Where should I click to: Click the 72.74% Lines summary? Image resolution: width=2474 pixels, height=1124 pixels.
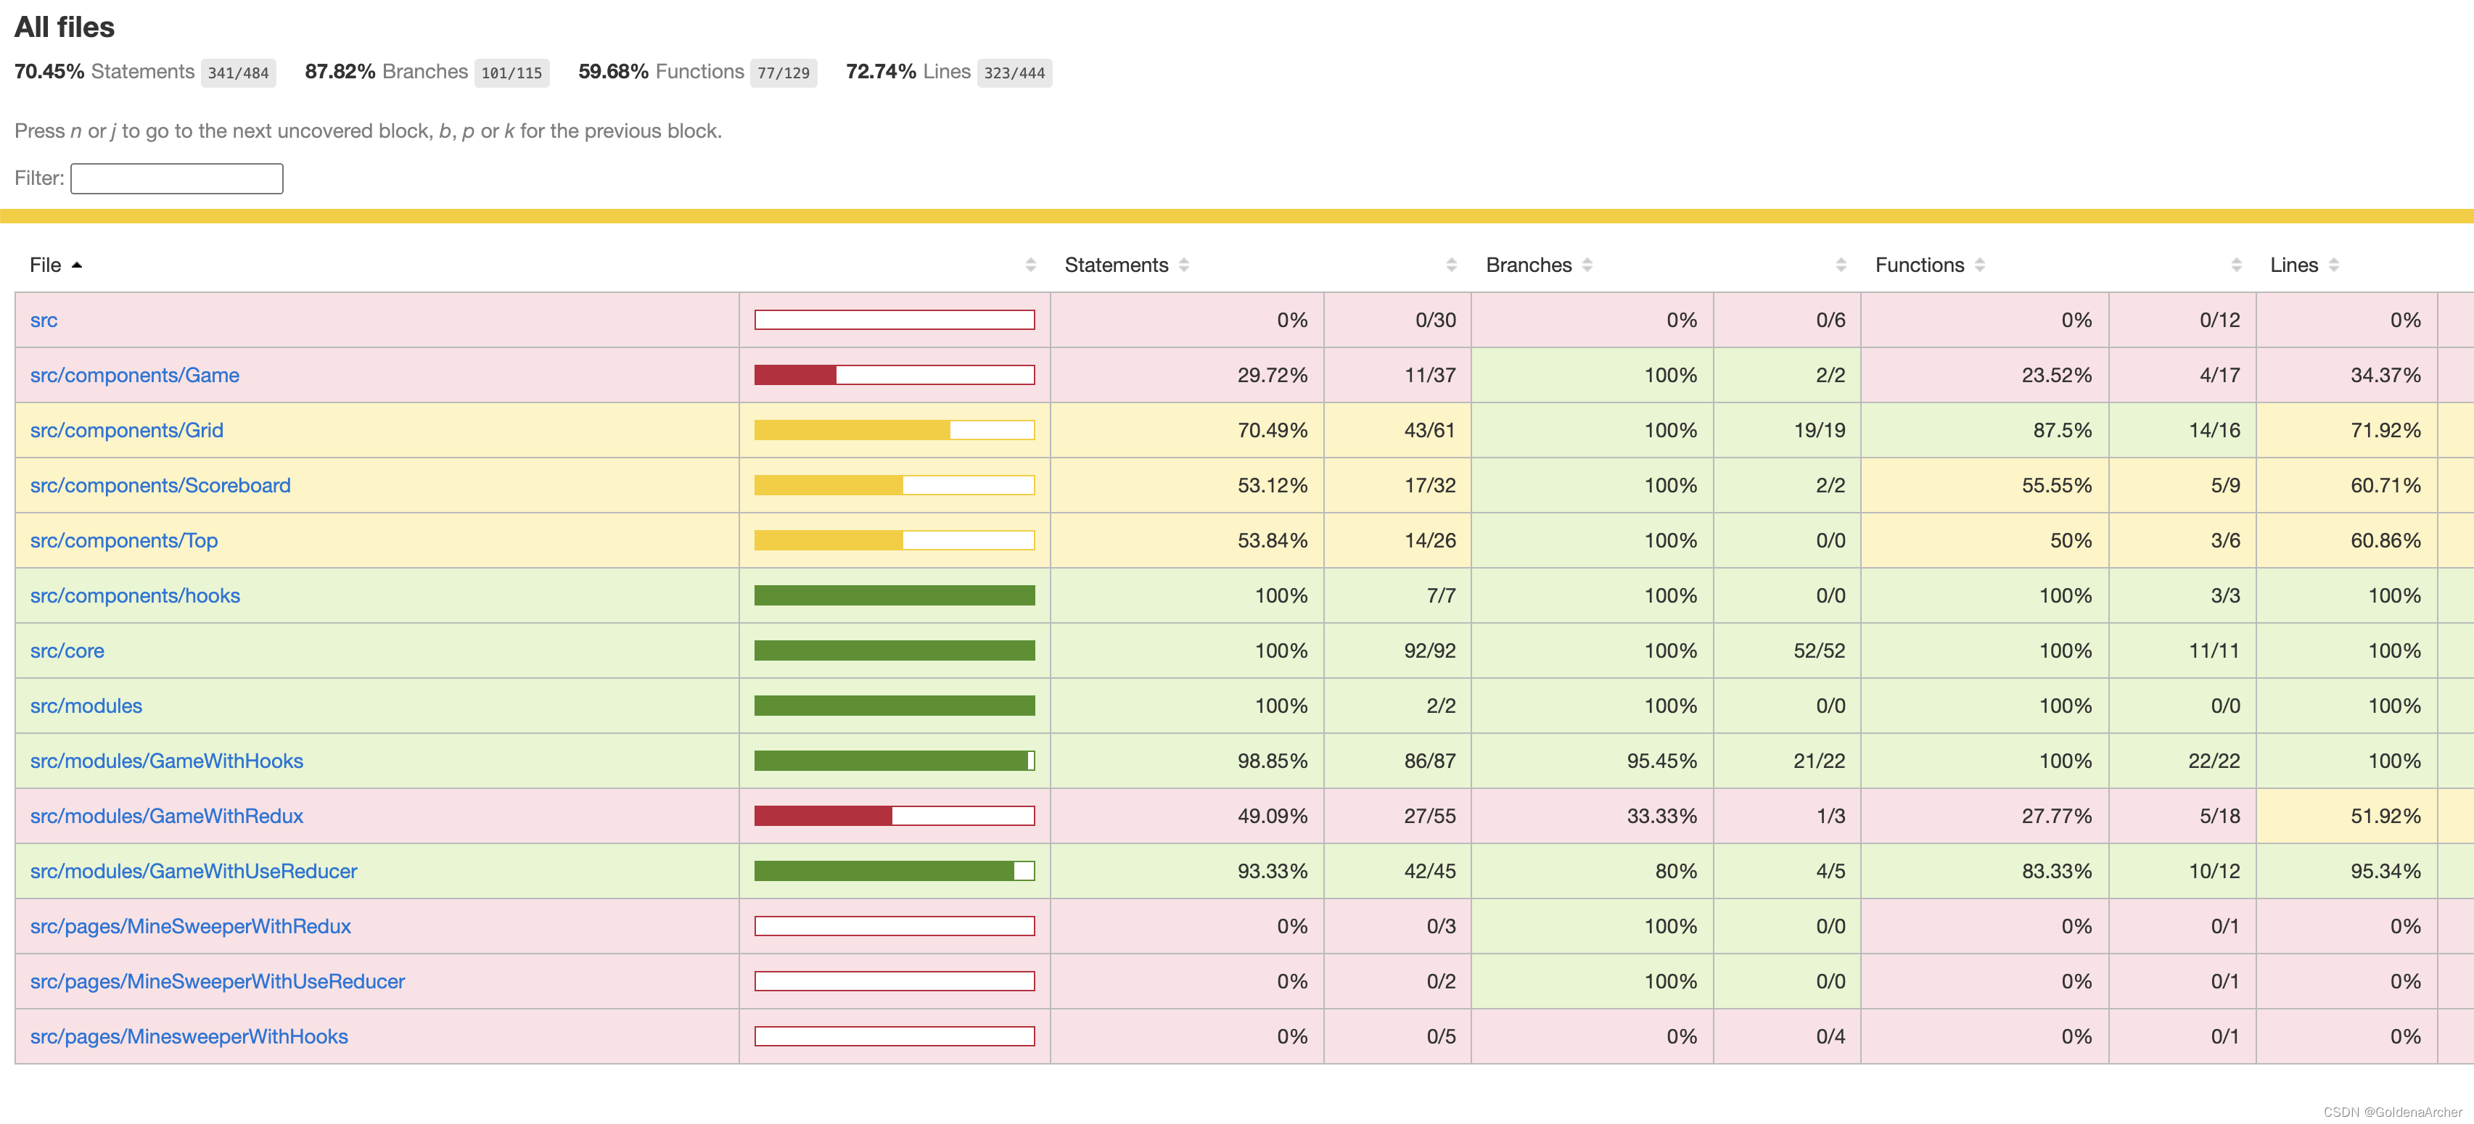(908, 72)
